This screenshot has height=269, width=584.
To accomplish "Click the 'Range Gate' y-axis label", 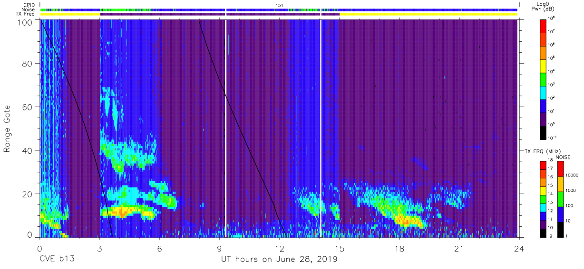I will pos(7,129).
